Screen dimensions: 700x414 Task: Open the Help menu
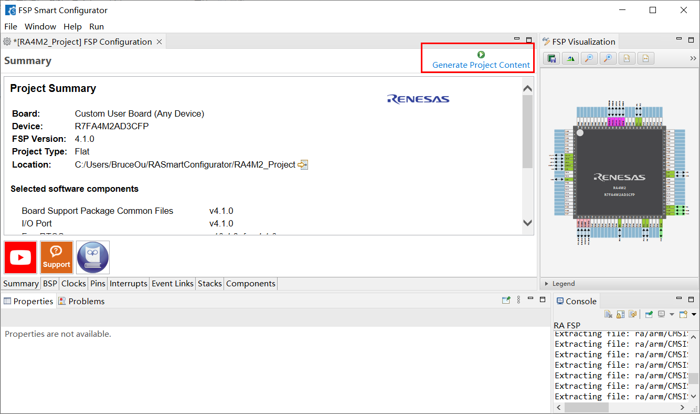72,26
